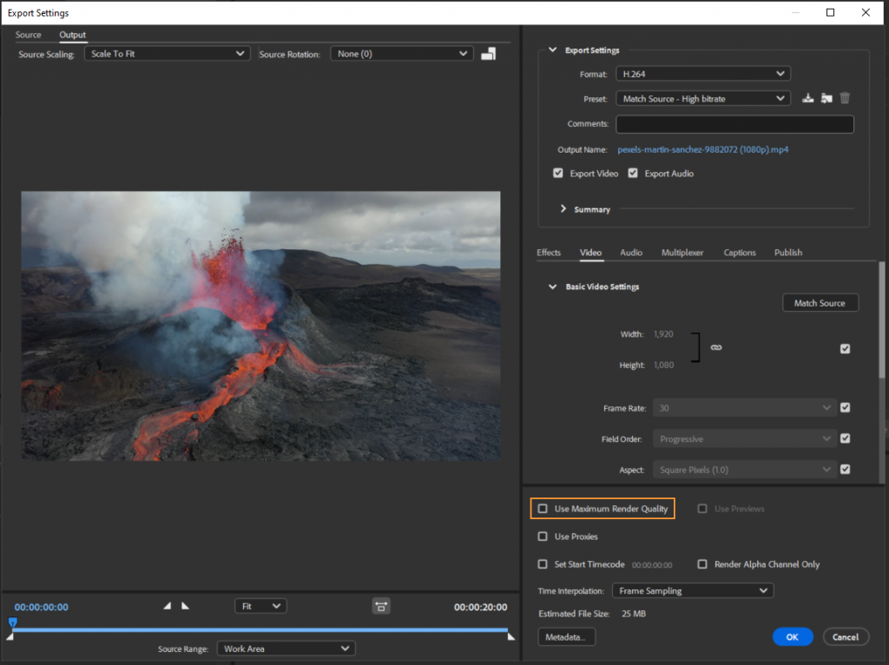Screen dimensions: 889x665
Task: Collapse the Export Settings section
Action: pyautogui.click(x=553, y=49)
